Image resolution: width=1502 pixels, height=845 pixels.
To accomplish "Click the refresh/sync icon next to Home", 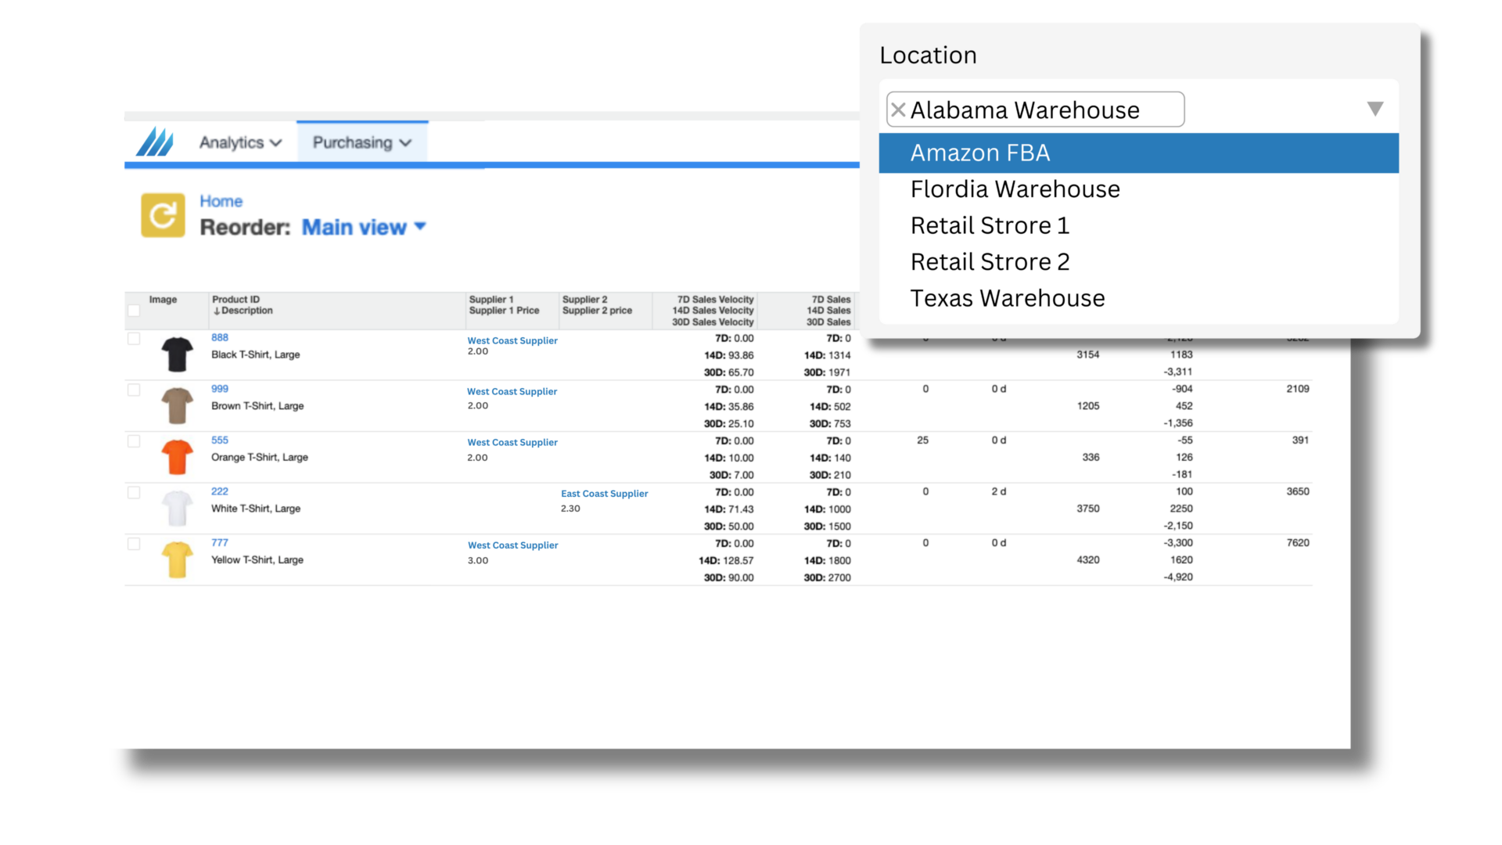I will pos(162,214).
